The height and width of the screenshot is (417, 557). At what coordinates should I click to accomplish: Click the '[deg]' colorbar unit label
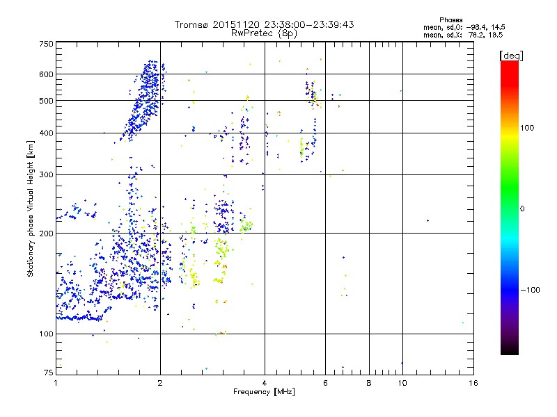click(x=511, y=56)
